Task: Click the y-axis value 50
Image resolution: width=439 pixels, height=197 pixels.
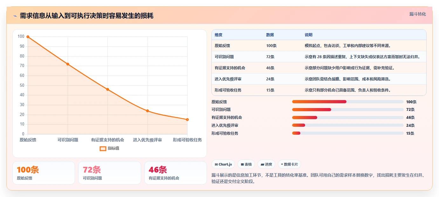Action: pos(22,85)
